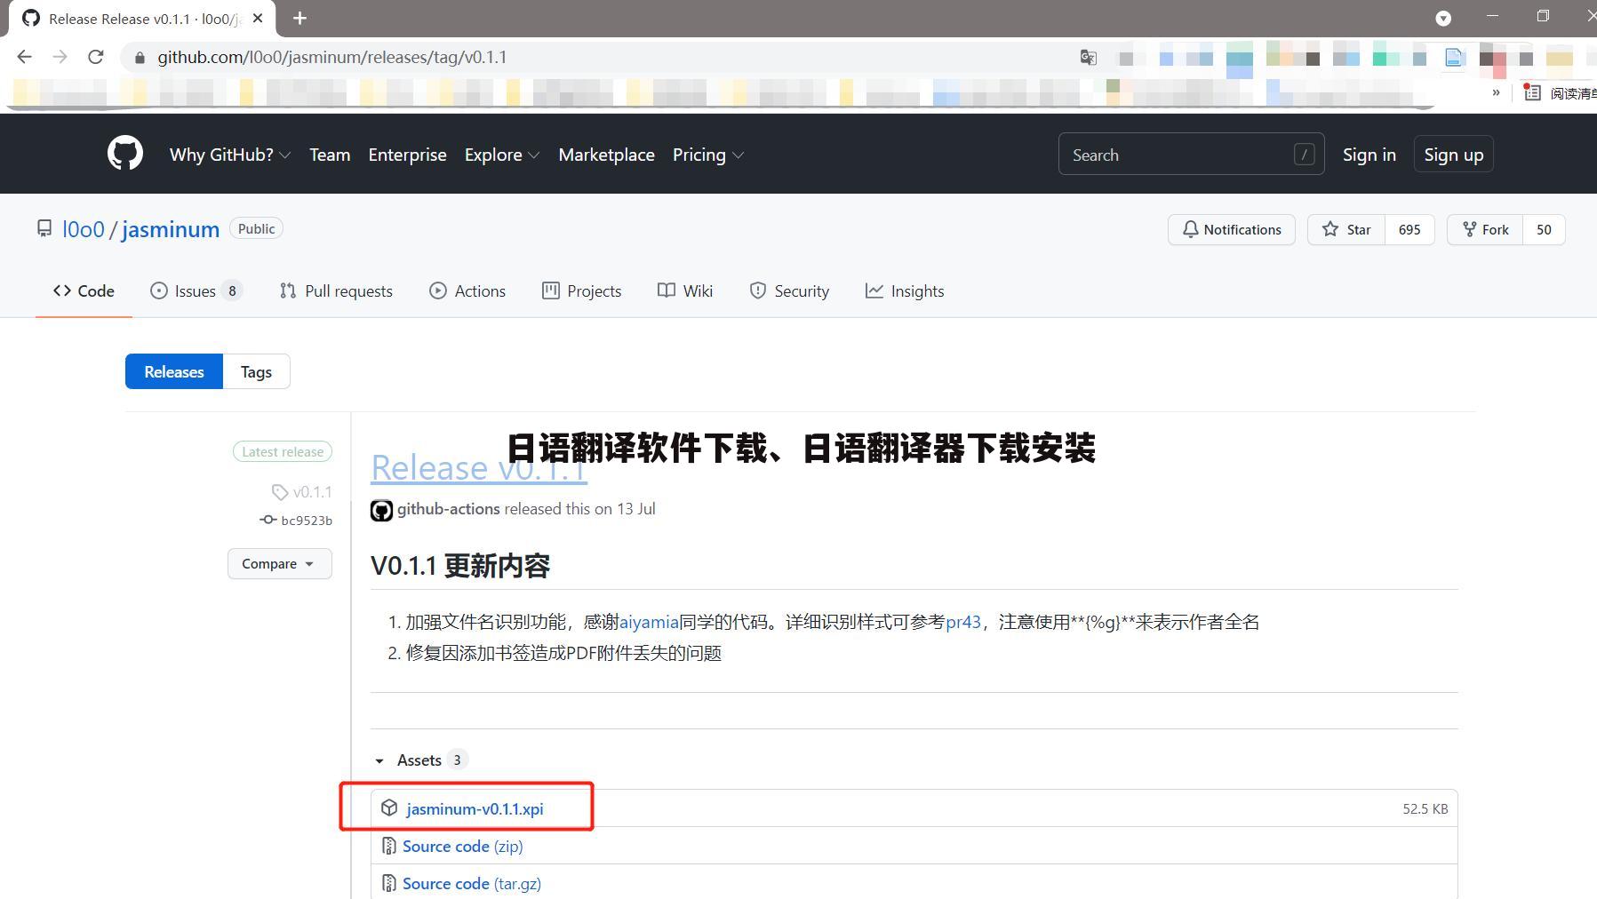Image resolution: width=1597 pixels, height=899 pixels.
Task: Star the jasminum repository
Action: [x=1346, y=229]
